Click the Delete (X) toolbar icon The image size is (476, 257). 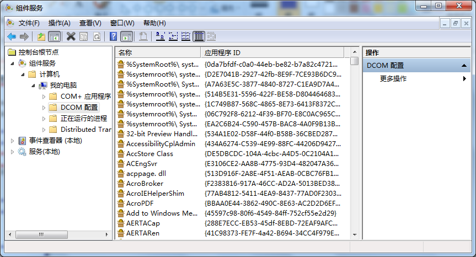[71, 37]
